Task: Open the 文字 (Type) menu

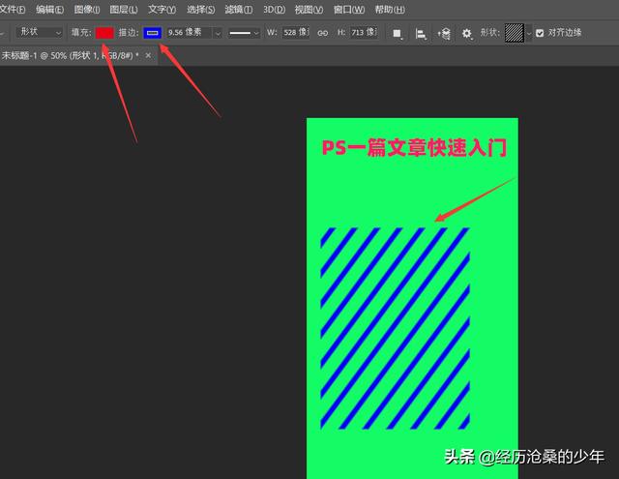Action: [162, 9]
